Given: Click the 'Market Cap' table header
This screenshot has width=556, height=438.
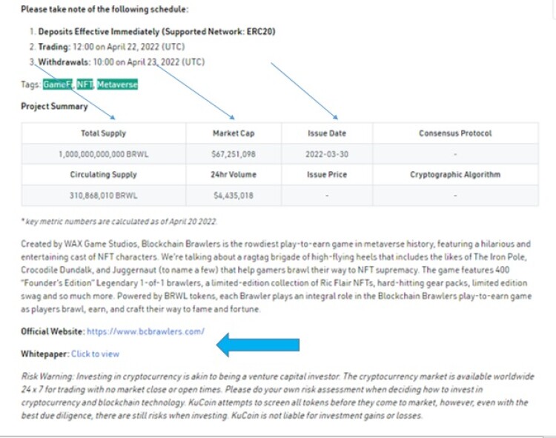Looking at the screenshot, I should pos(234,133).
